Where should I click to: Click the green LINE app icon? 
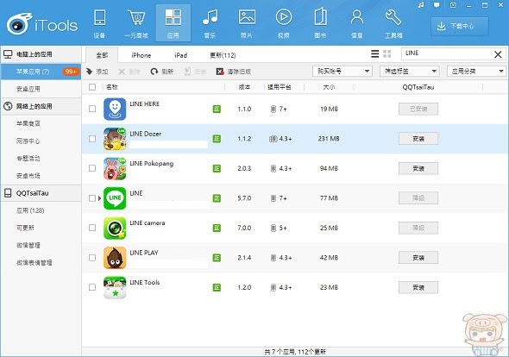(115, 198)
